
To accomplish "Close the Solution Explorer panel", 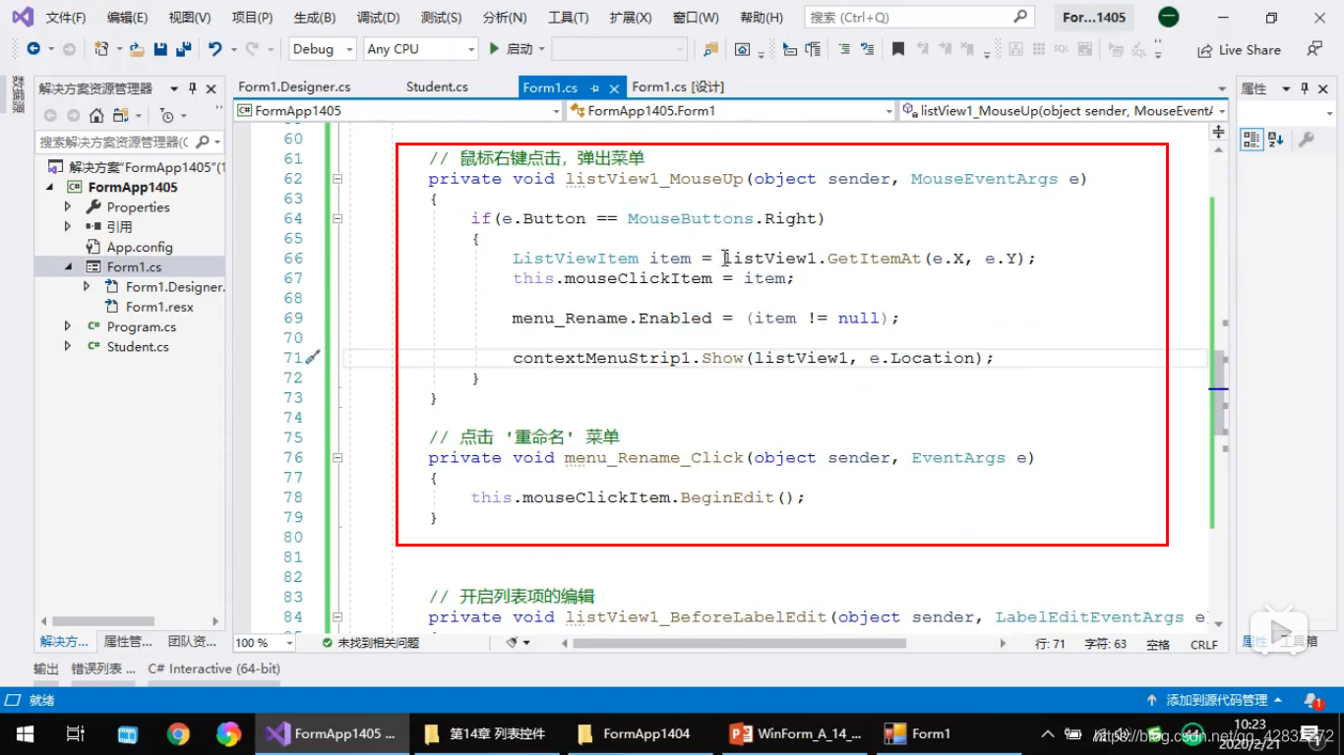I will (x=211, y=88).
